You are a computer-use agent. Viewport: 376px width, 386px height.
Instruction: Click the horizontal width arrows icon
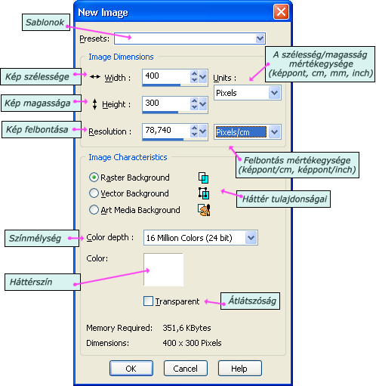pyautogui.click(x=95, y=76)
